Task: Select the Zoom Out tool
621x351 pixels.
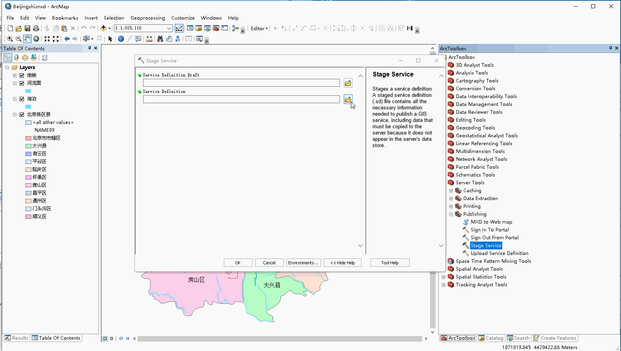Action: (x=18, y=39)
